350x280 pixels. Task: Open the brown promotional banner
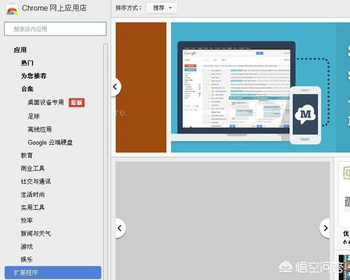coord(141,87)
